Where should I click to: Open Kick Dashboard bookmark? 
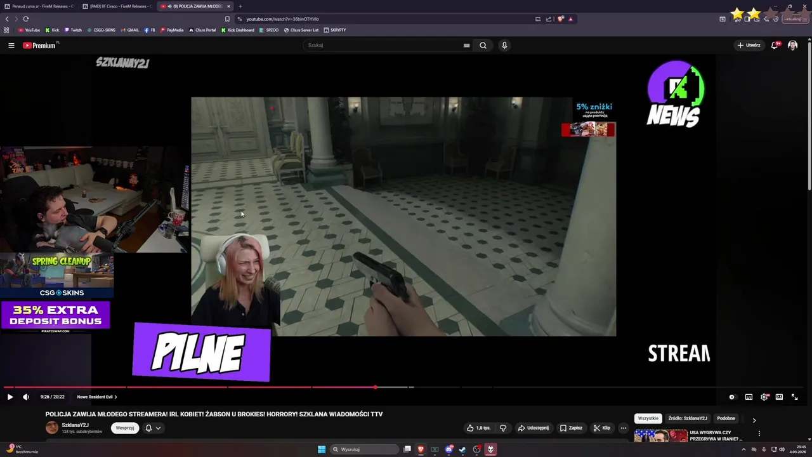[238, 30]
